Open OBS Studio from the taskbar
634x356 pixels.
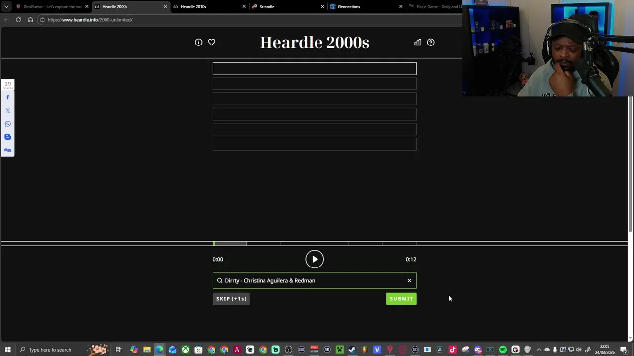pyautogui.click(x=288, y=350)
